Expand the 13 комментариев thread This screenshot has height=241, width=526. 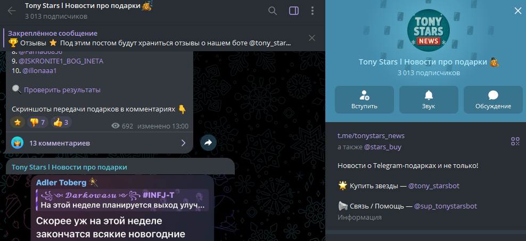[x=99, y=143]
